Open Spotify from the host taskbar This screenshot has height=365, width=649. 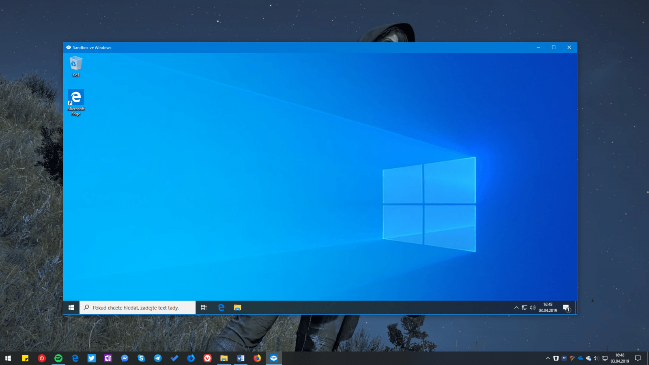point(58,358)
